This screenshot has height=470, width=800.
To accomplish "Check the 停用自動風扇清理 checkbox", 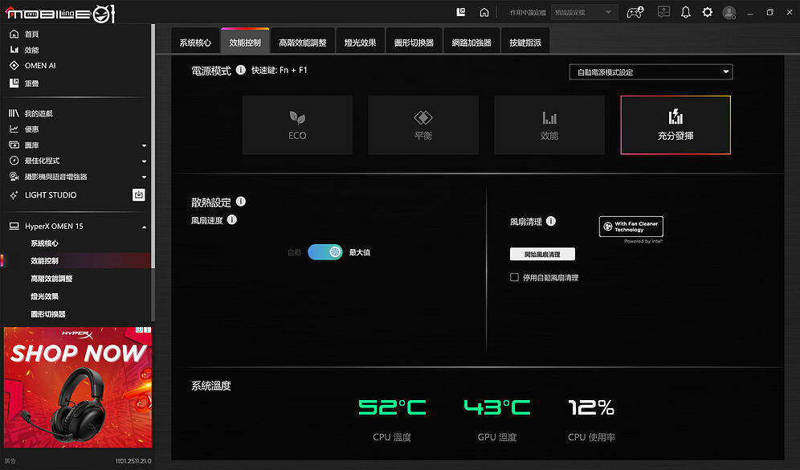I will click(514, 277).
